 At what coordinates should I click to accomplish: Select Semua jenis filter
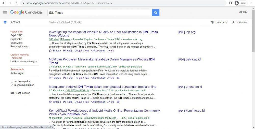coord(17,69)
